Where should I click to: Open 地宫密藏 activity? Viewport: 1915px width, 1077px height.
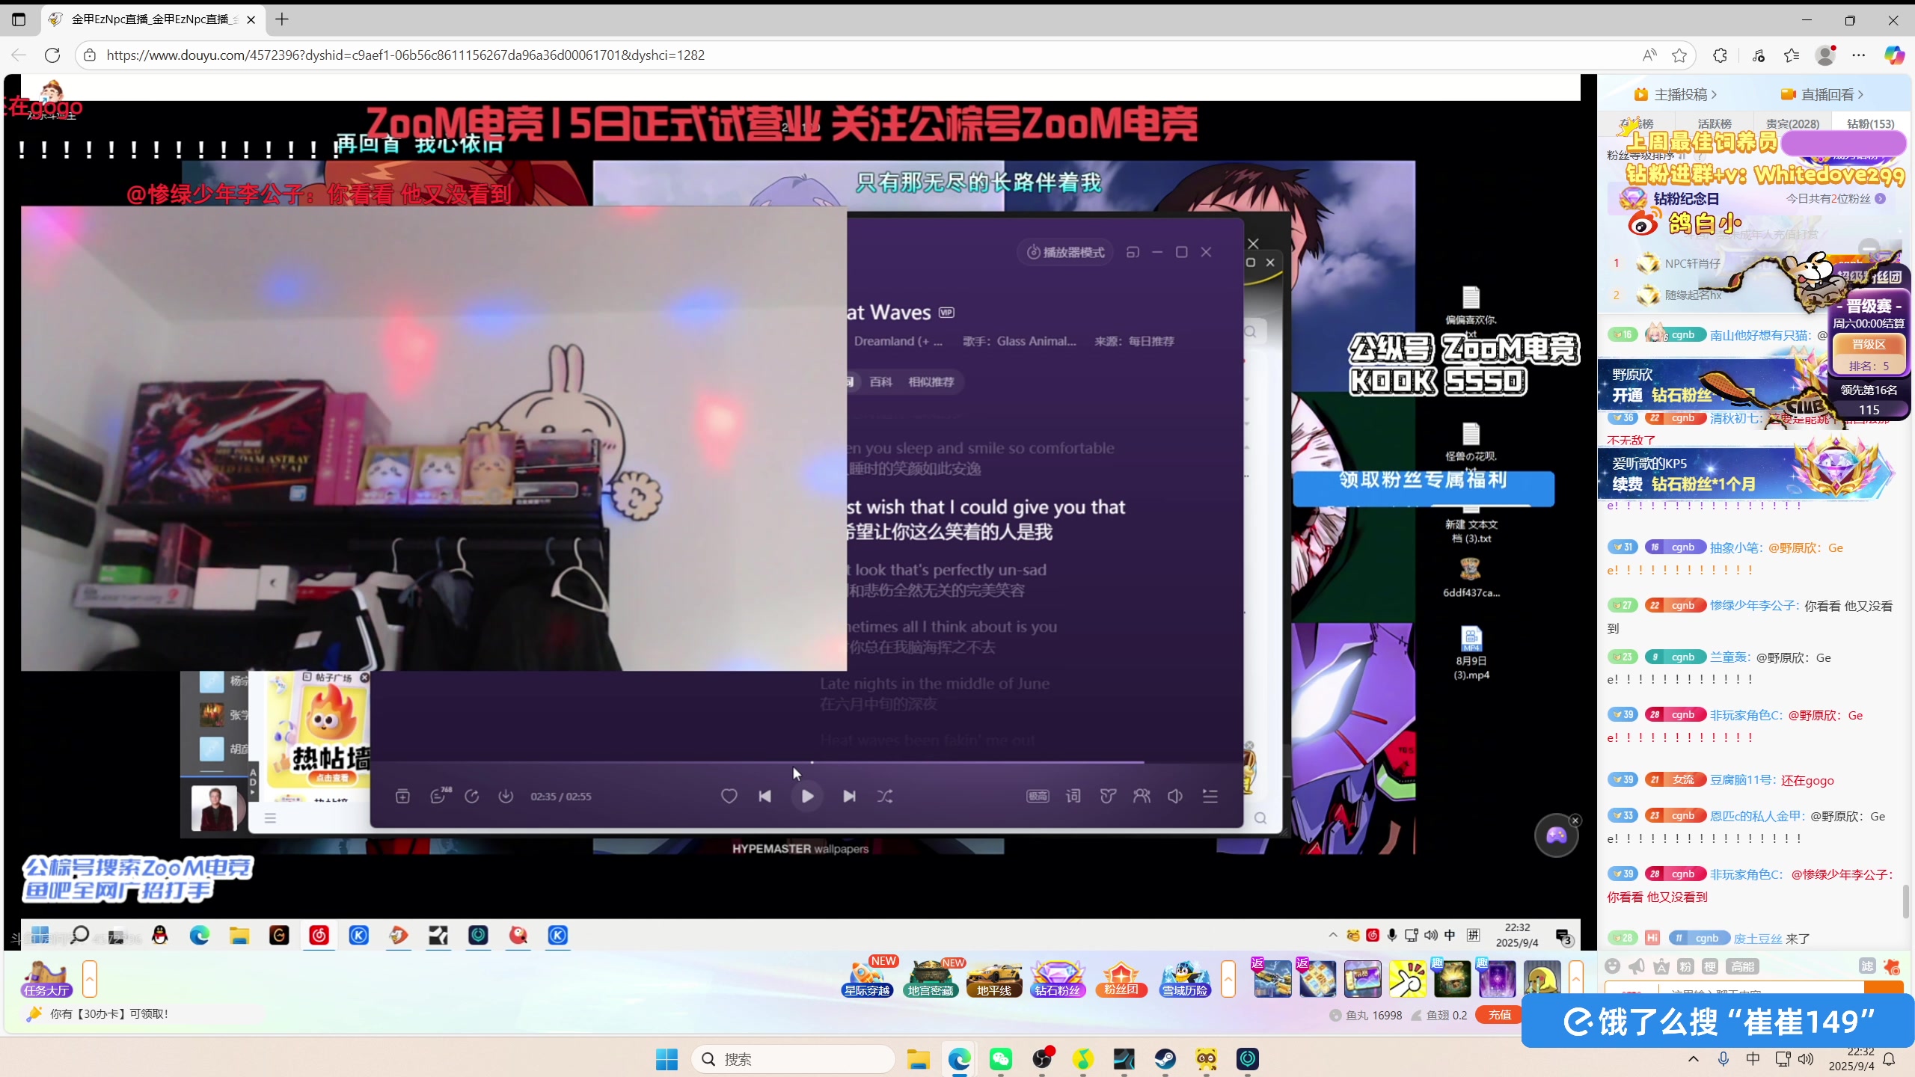point(931,979)
